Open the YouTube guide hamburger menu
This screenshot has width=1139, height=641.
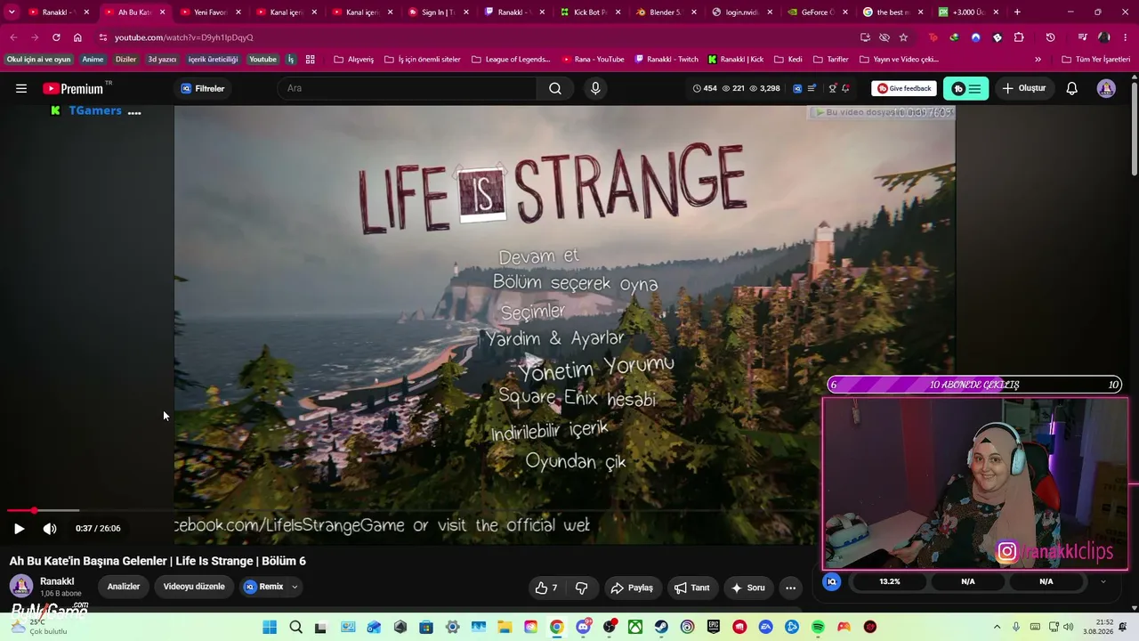tap(21, 88)
